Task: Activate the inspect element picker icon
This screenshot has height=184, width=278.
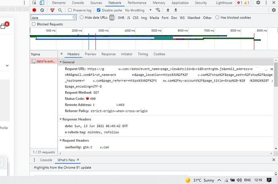Action: click(34, 3)
